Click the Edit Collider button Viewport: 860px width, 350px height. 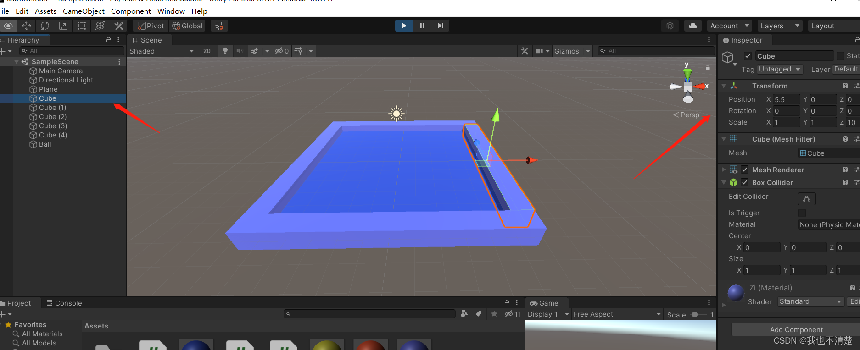pyautogui.click(x=807, y=198)
